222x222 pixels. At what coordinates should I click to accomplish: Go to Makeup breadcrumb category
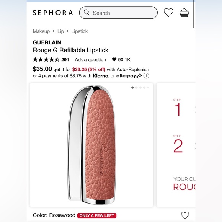(x=41, y=31)
